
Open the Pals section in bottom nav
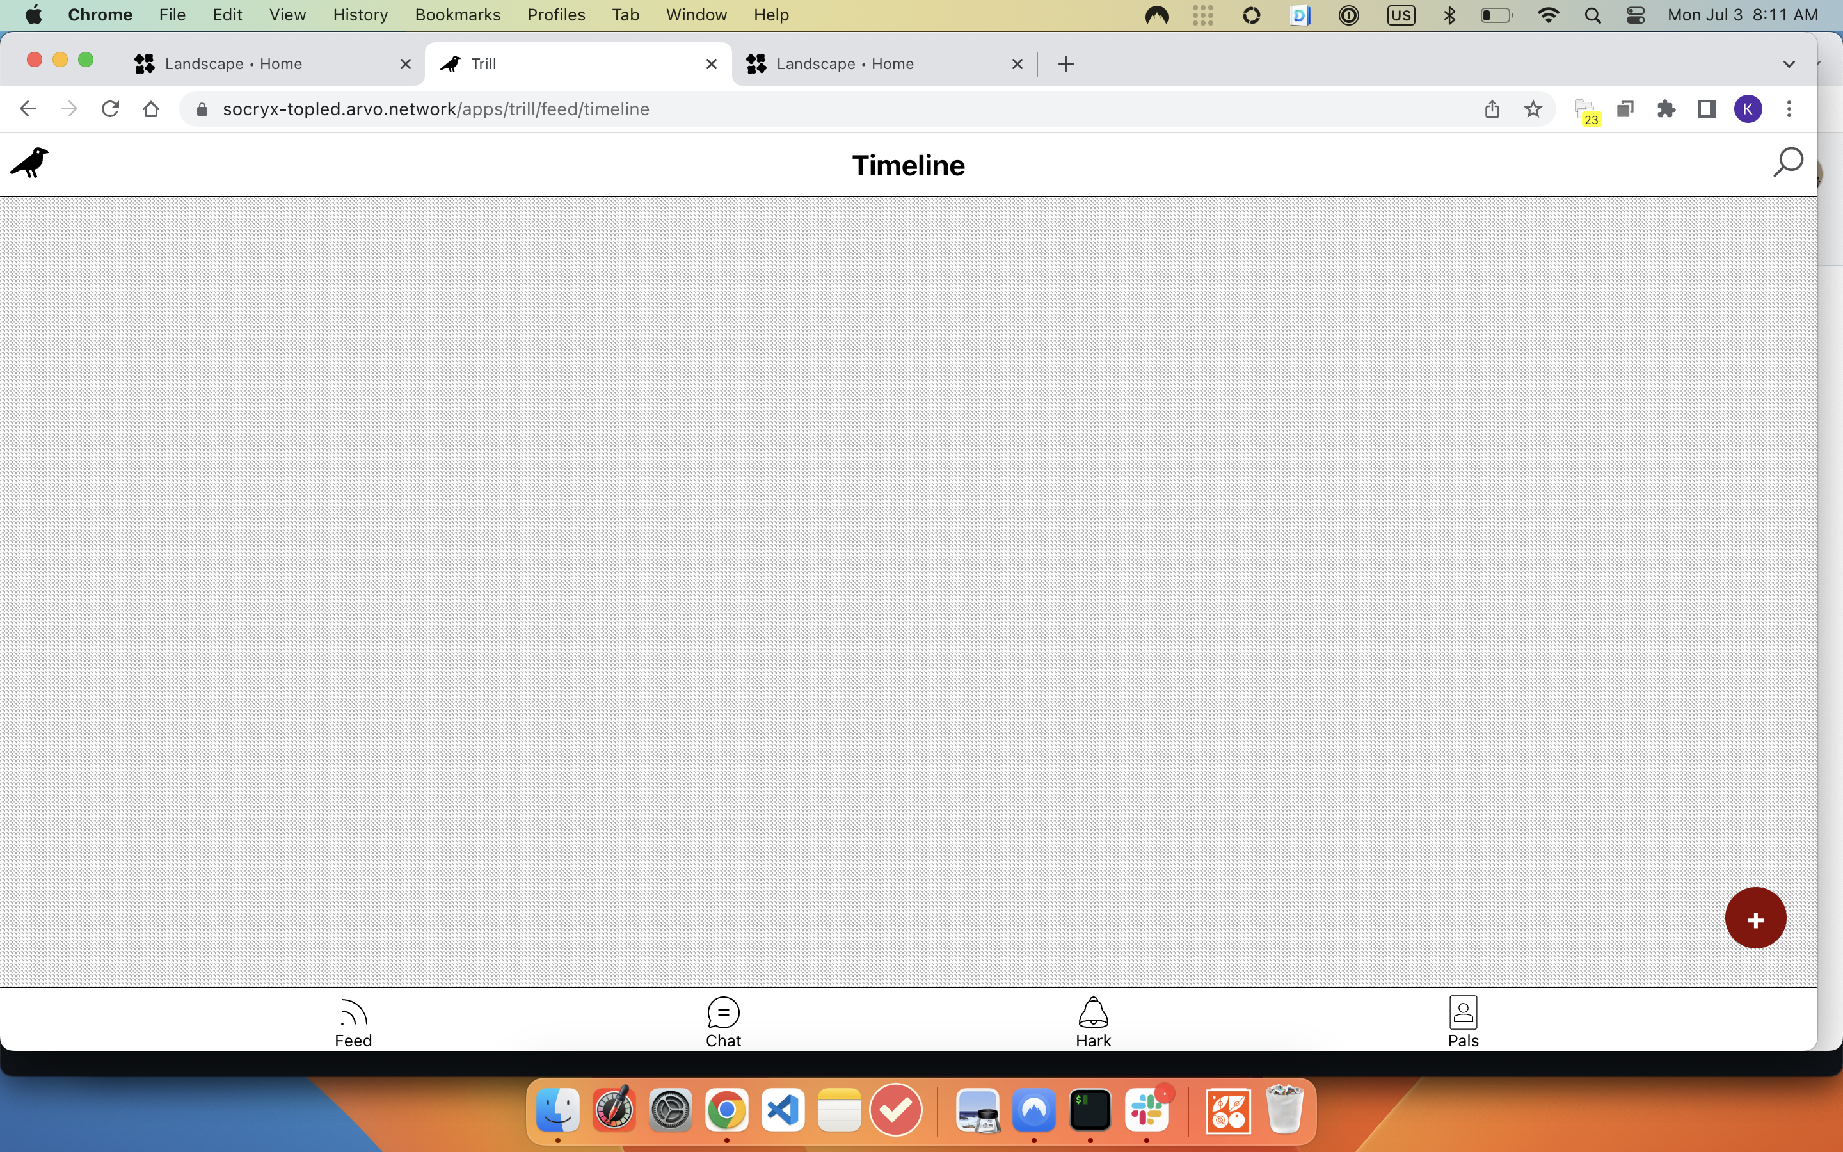click(1462, 1023)
